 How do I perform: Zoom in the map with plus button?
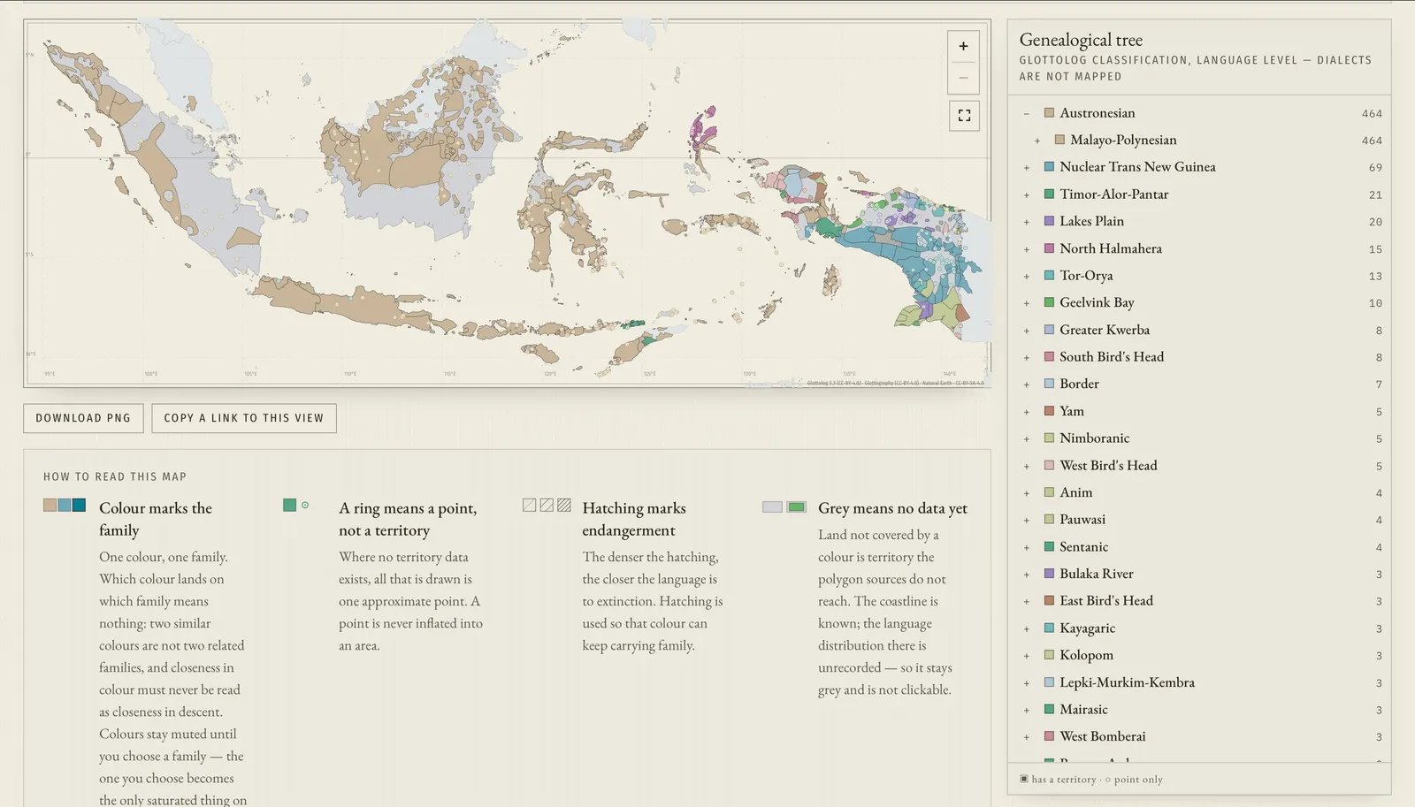[963, 47]
